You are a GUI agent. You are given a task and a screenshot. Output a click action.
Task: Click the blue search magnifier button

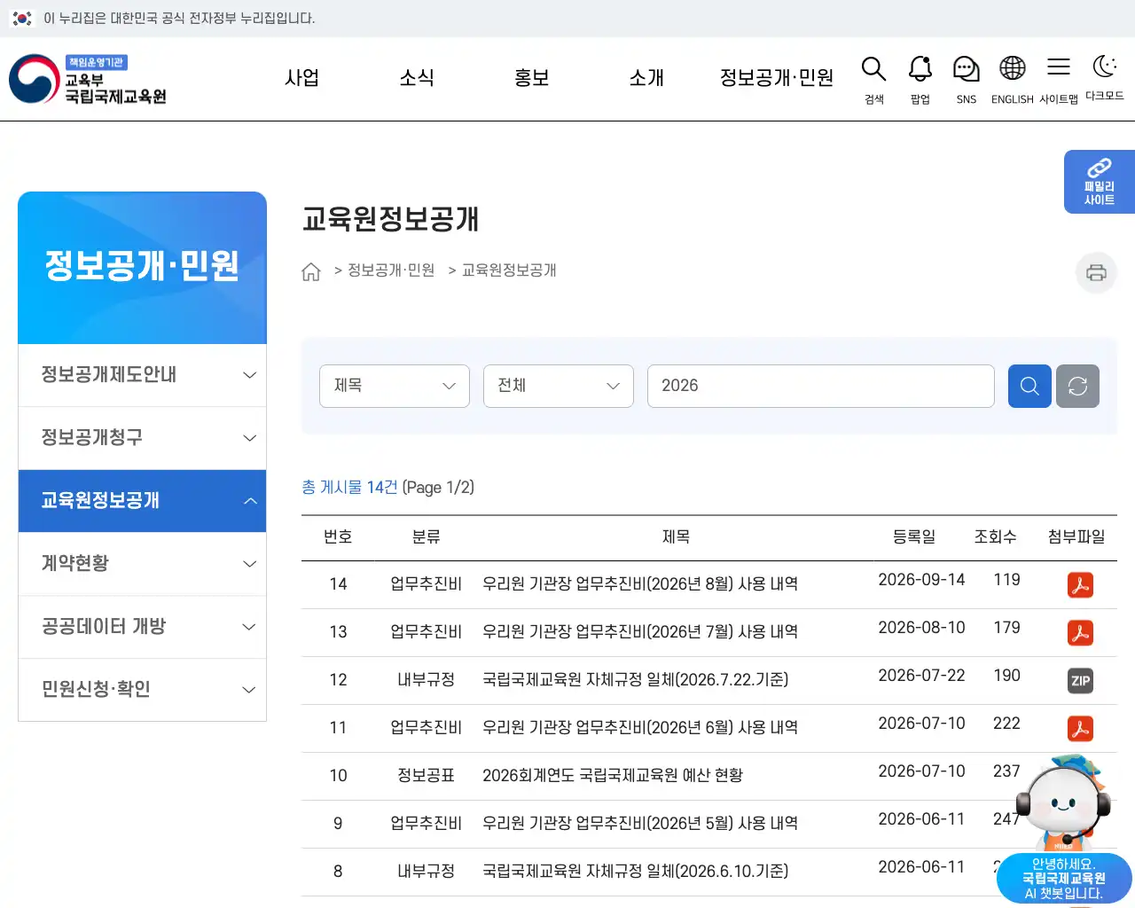point(1029,386)
